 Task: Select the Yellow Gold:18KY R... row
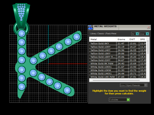tap(118, 57)
